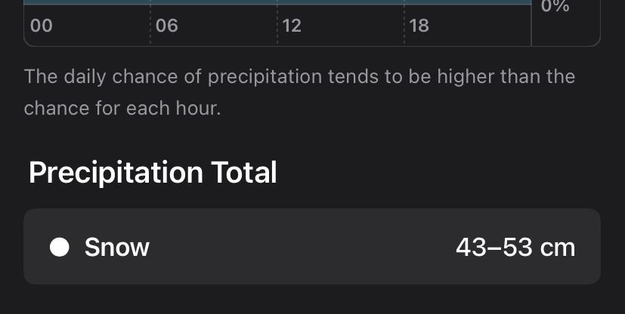Select the 18 hour label on chart
Screen dimensions: 625x314
click(418, 26)
